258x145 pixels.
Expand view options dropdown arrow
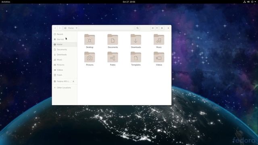tap(157, 28)
